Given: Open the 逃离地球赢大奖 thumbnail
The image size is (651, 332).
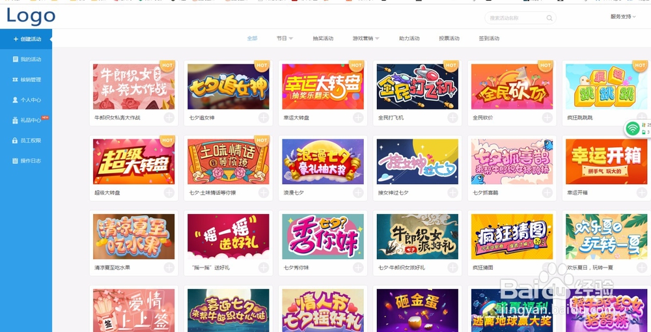Looking at the screenshot, I should (512, 311).
